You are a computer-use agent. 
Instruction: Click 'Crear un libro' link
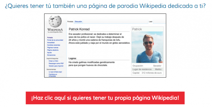(x=53, y=61)
